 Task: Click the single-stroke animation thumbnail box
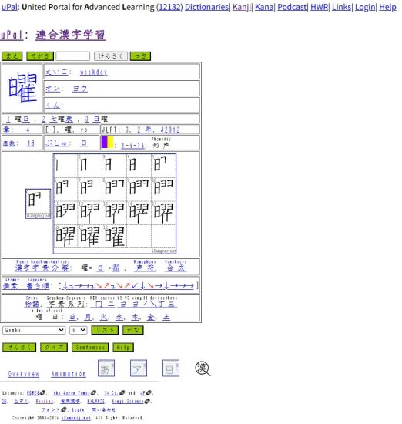38,204
